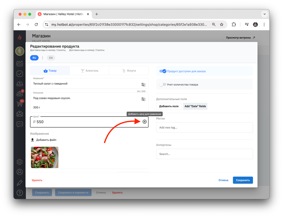Open the reviews star icon with badge 4
The width and height of the screenshot is (283, 217).
pos(20,93)
